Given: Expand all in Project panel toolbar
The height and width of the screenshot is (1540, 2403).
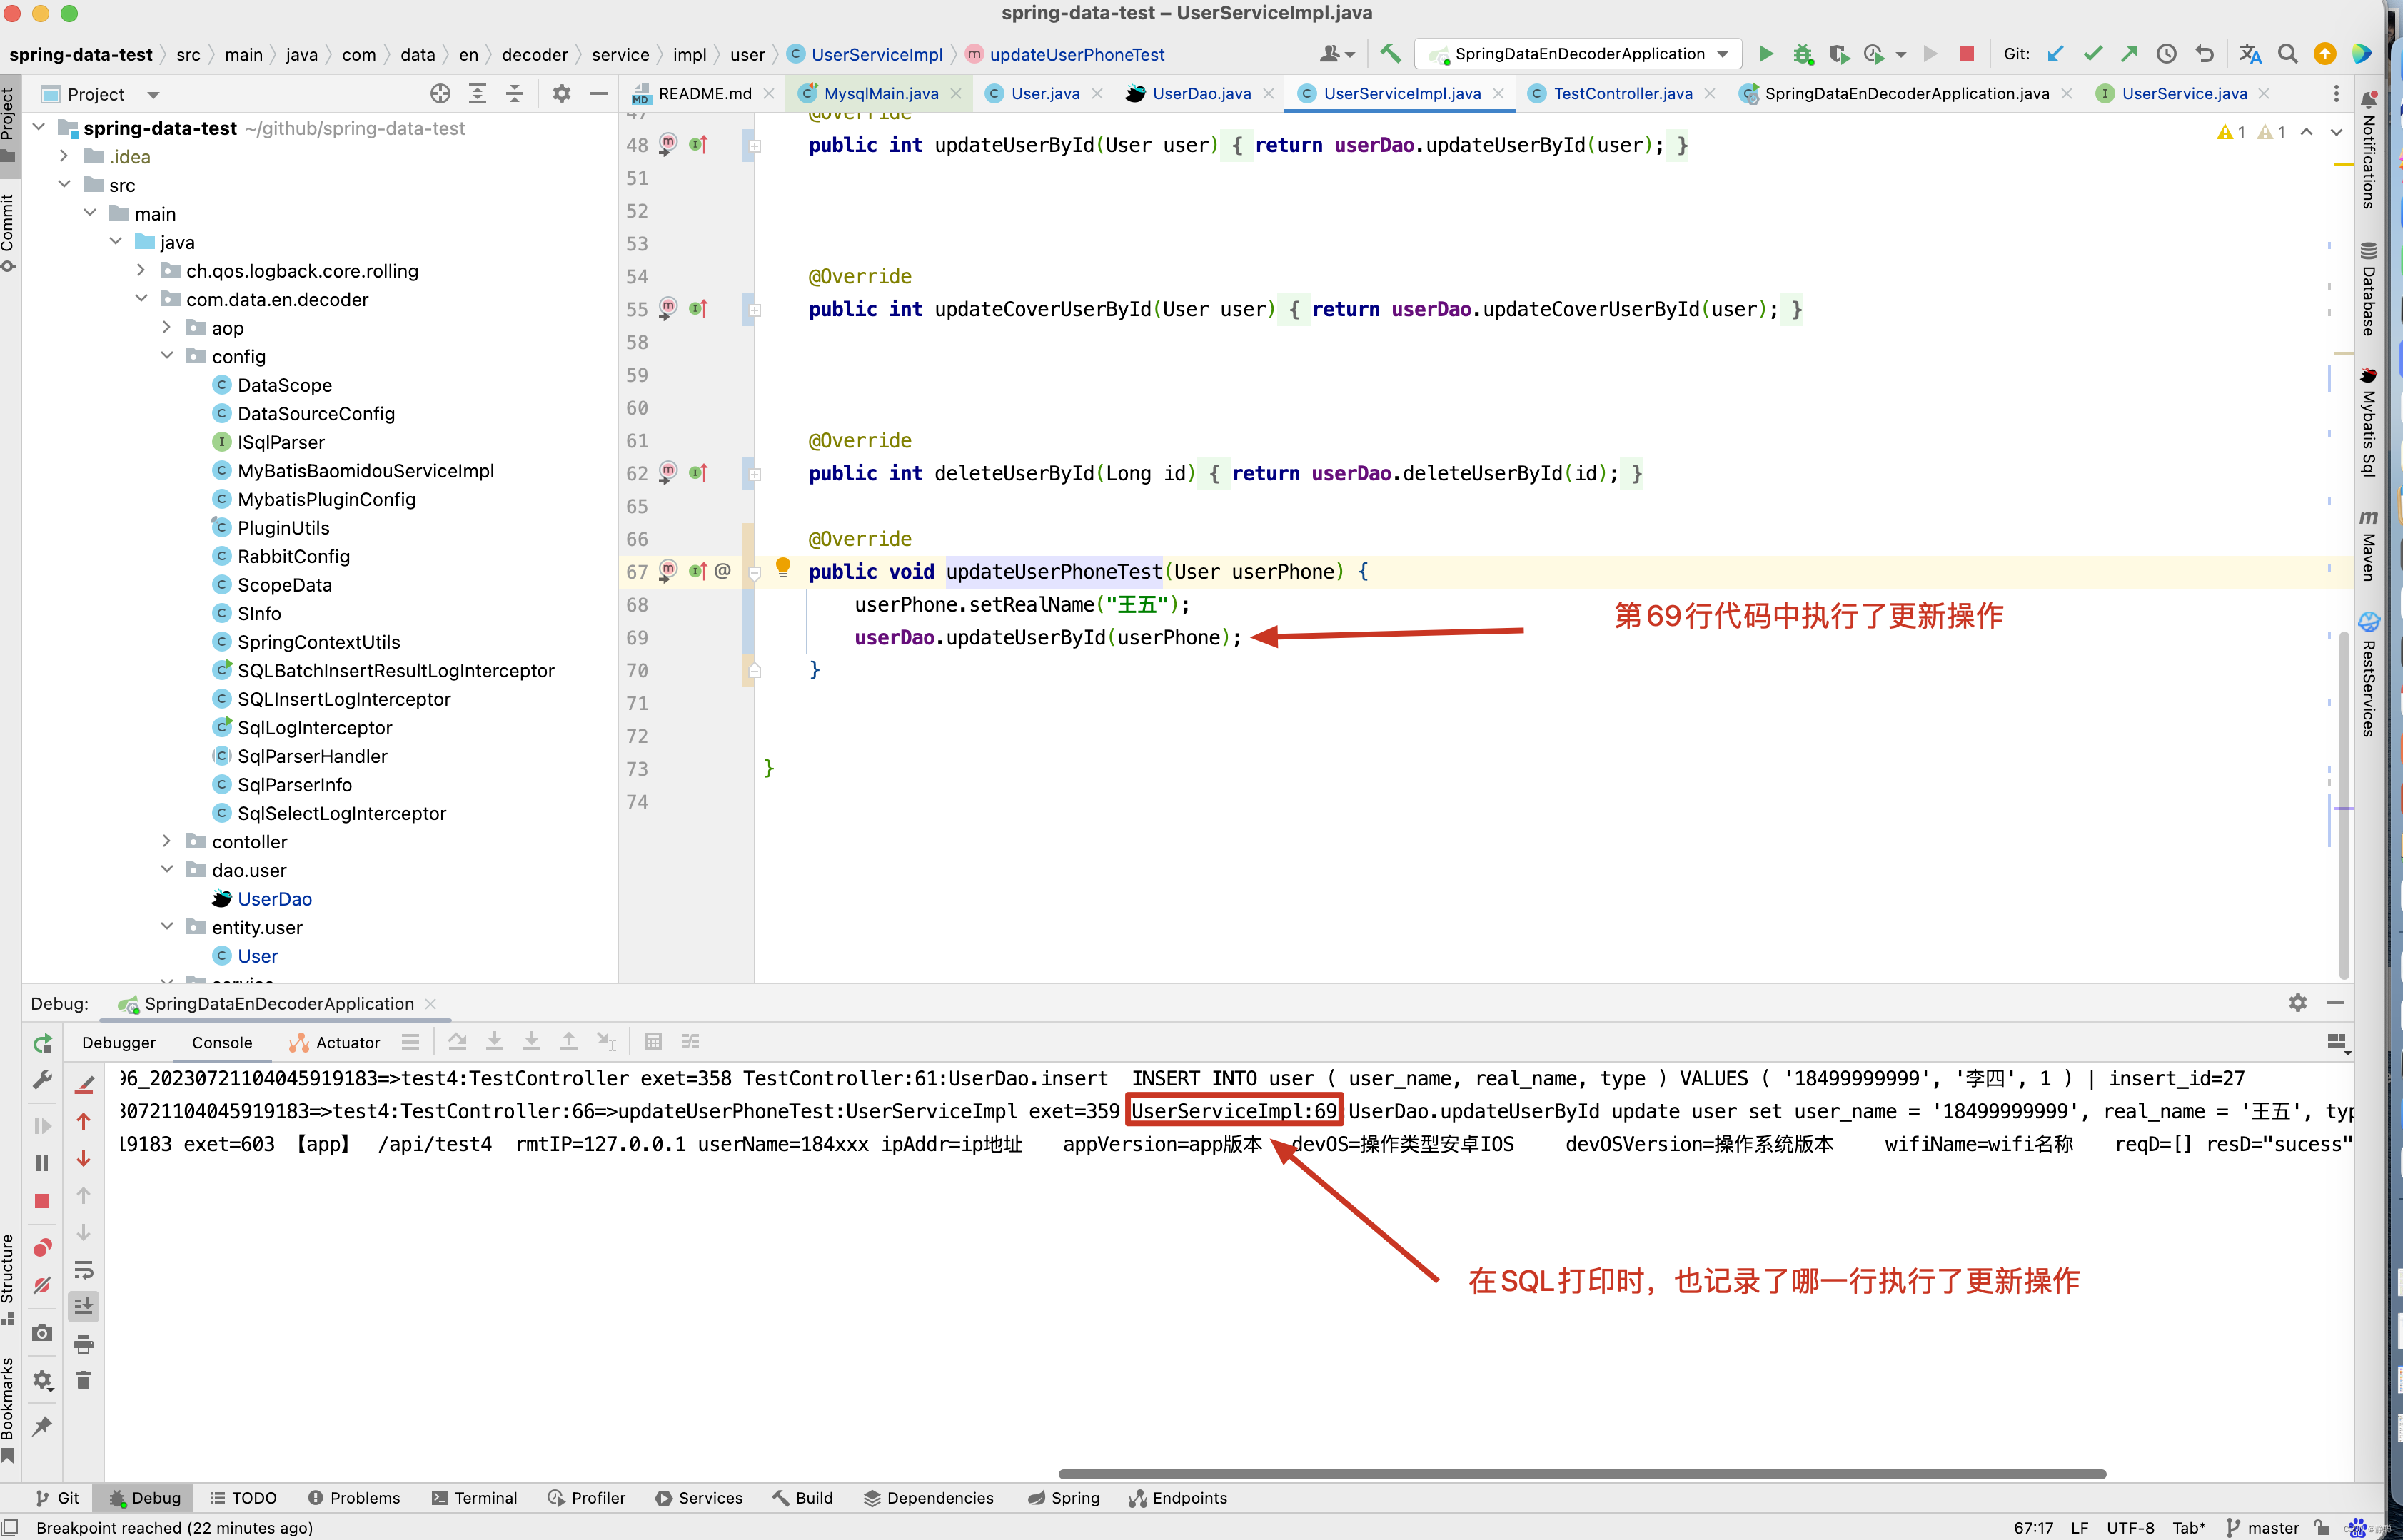Looking at the screenshot, I should pyautogui.click(x=478, y=94).
